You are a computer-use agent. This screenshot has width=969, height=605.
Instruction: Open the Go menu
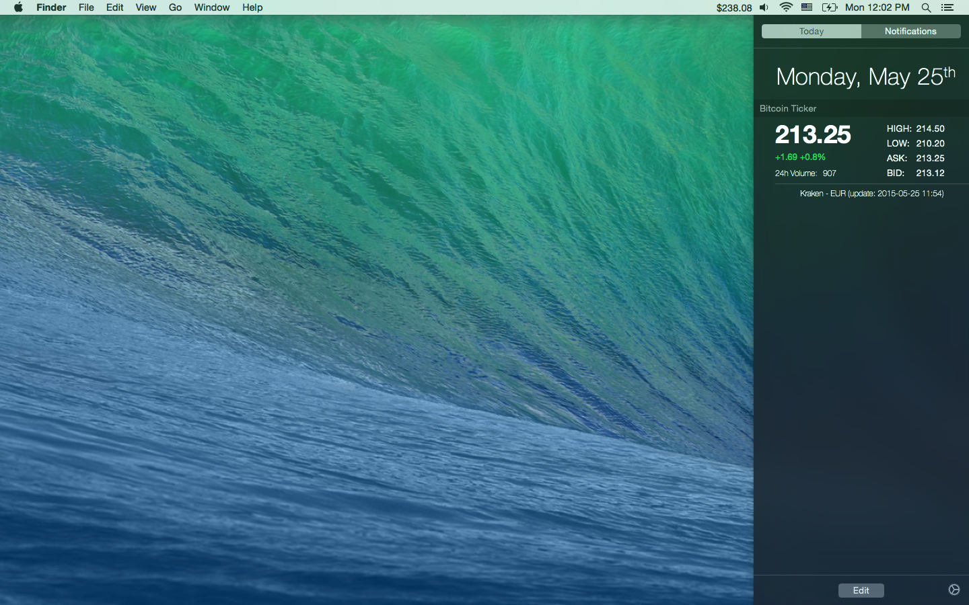pos(174,7)
